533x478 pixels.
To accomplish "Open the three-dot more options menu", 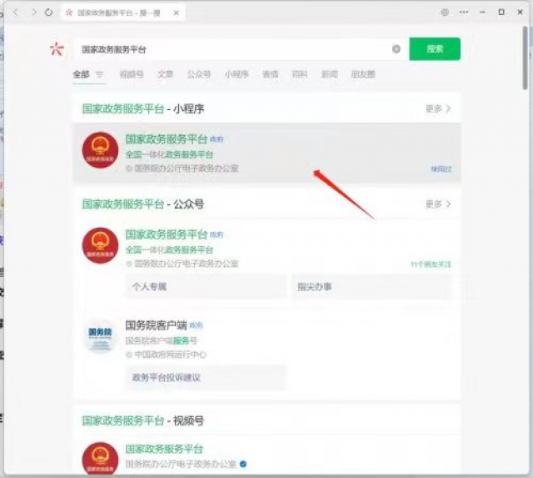I will [464, 13].
